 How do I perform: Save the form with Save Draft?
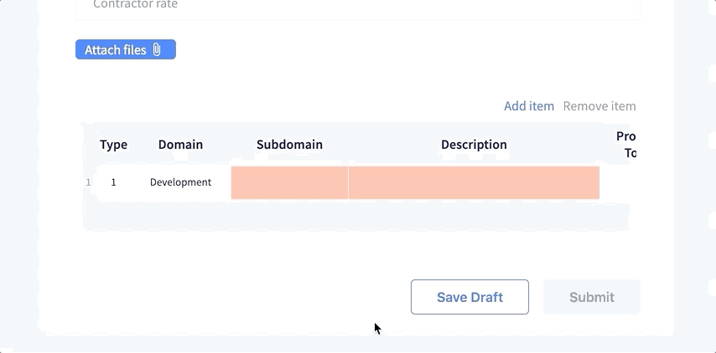coord(470,297)
